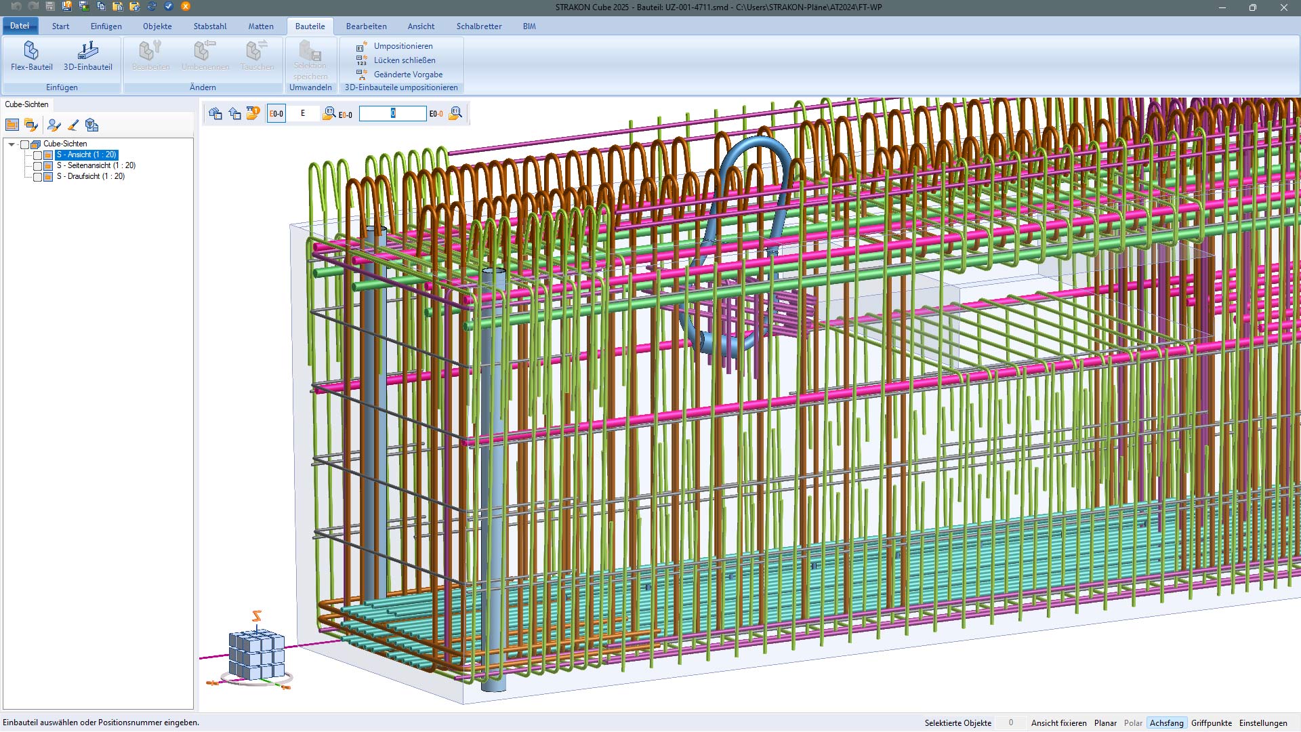Switch to the Matten ribbon tab

coord(261,26)
